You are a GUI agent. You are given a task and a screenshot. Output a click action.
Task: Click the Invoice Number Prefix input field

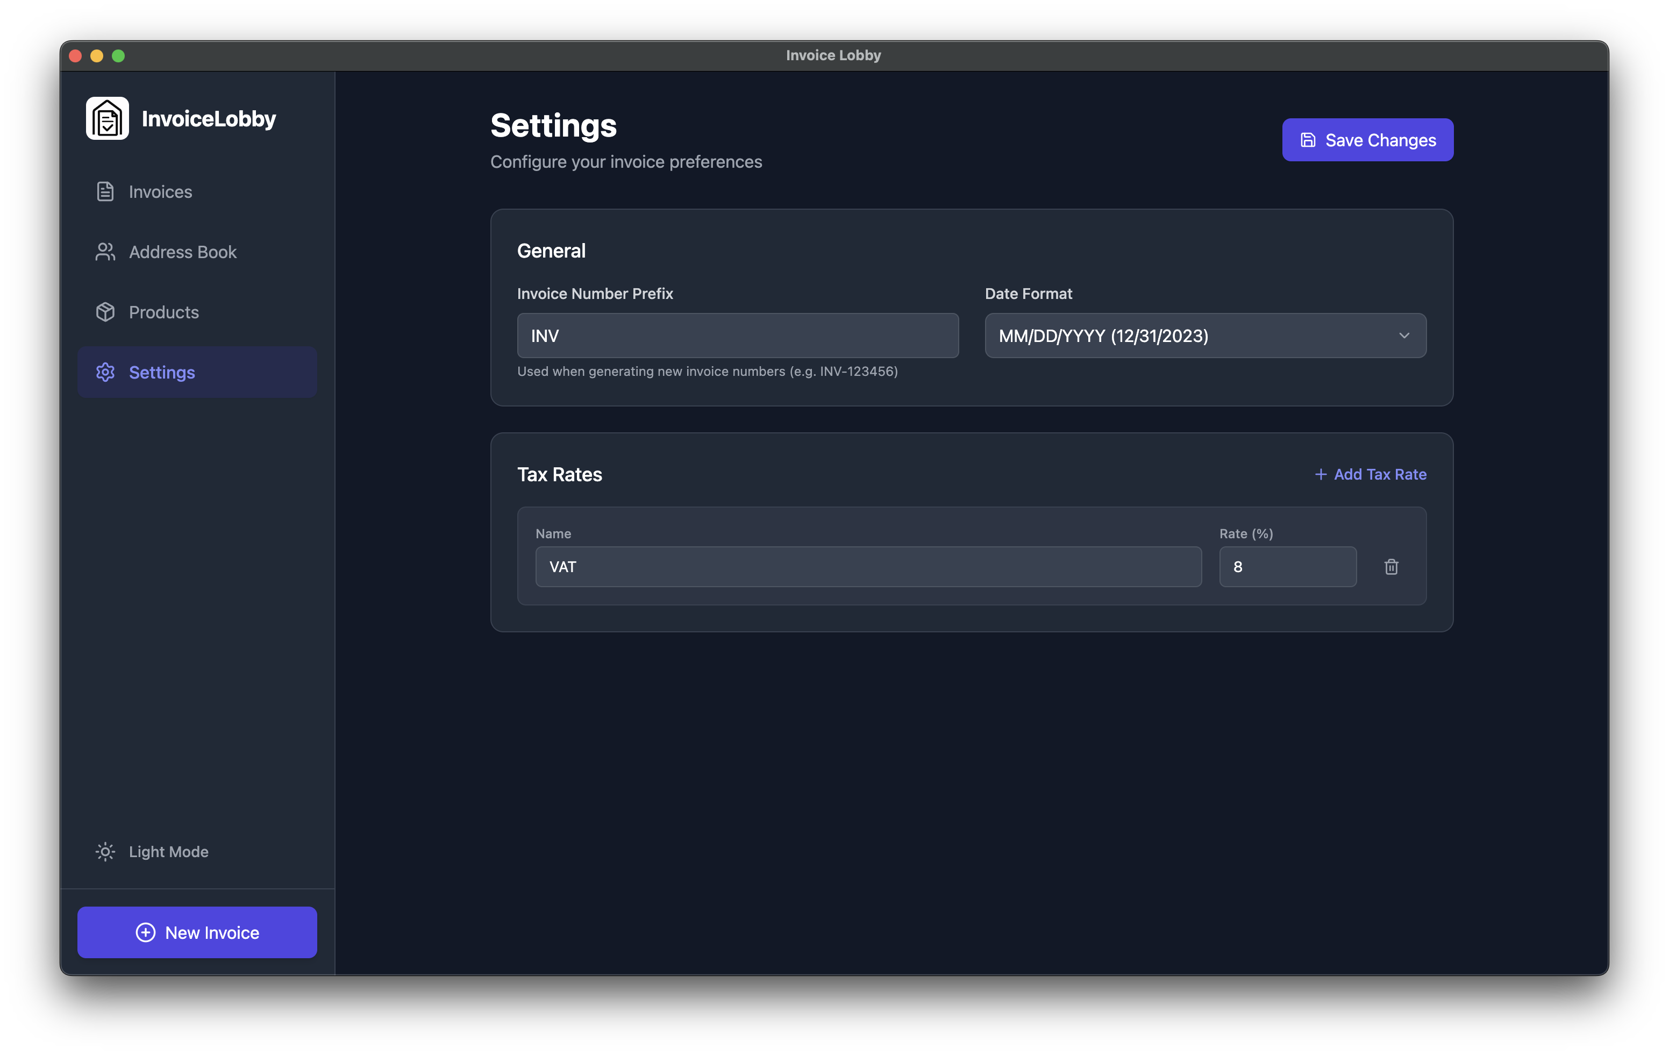point(738,336)
